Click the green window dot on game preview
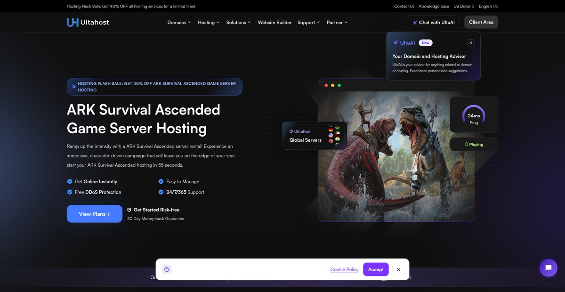 [339, 85]
